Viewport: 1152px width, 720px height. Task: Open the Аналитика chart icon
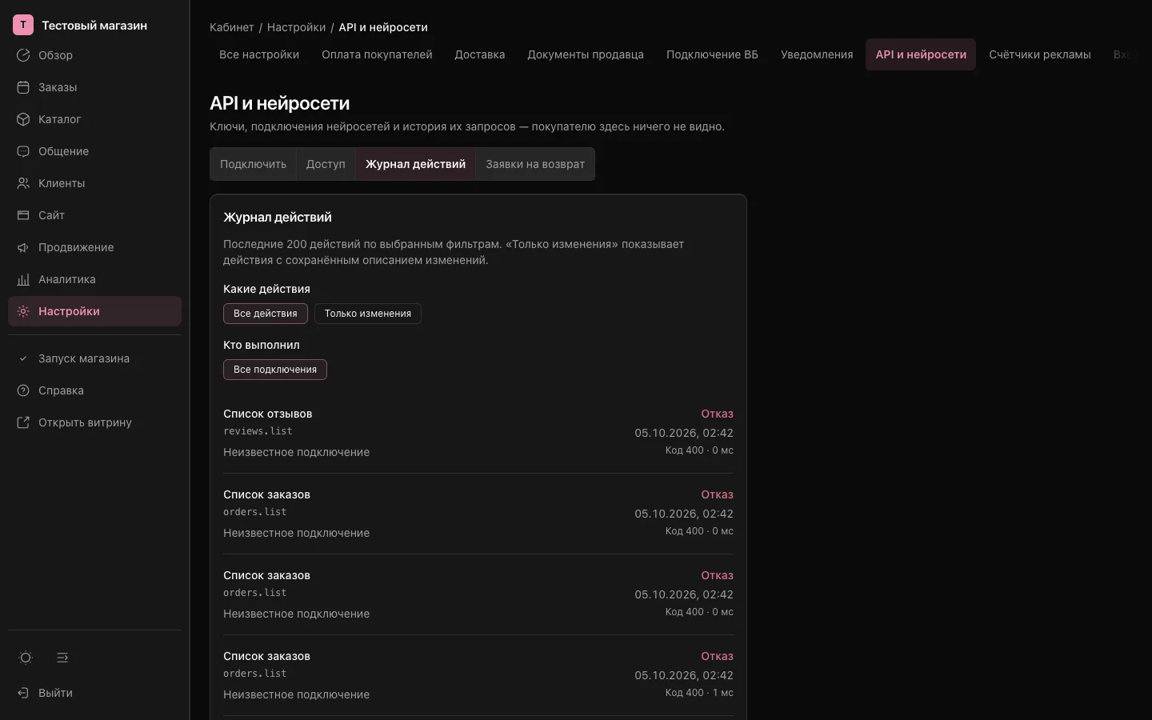(23, 279)
